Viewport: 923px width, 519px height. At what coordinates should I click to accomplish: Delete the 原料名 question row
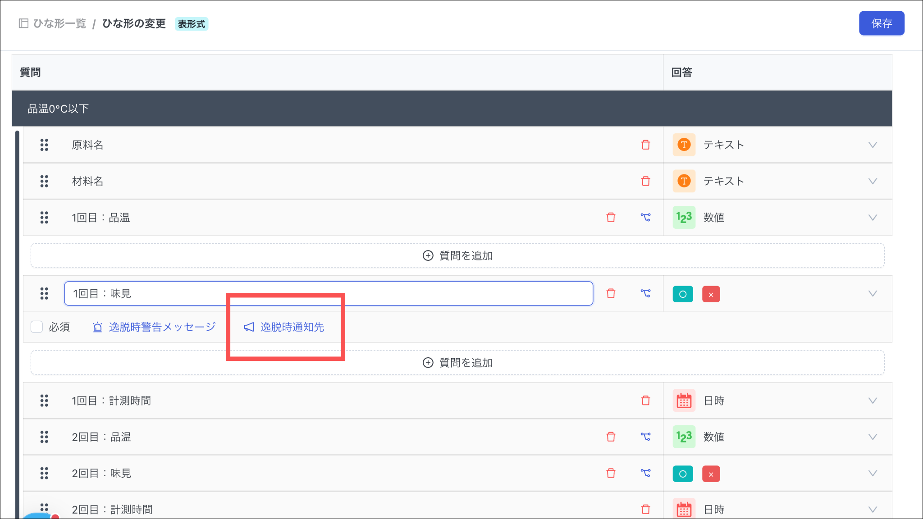coord(645,145)
